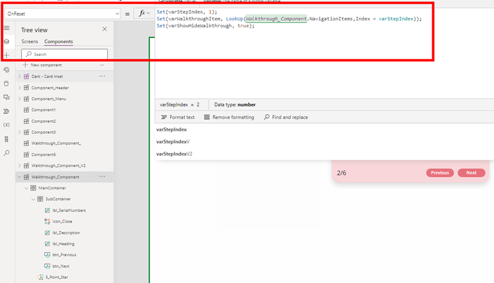
Task: Expand the Component_Header node
Action: pyautogui.click(x=20, y=88)
